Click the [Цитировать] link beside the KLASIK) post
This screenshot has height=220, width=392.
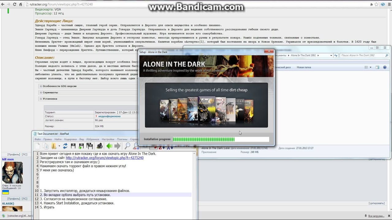tap(377, 203)
